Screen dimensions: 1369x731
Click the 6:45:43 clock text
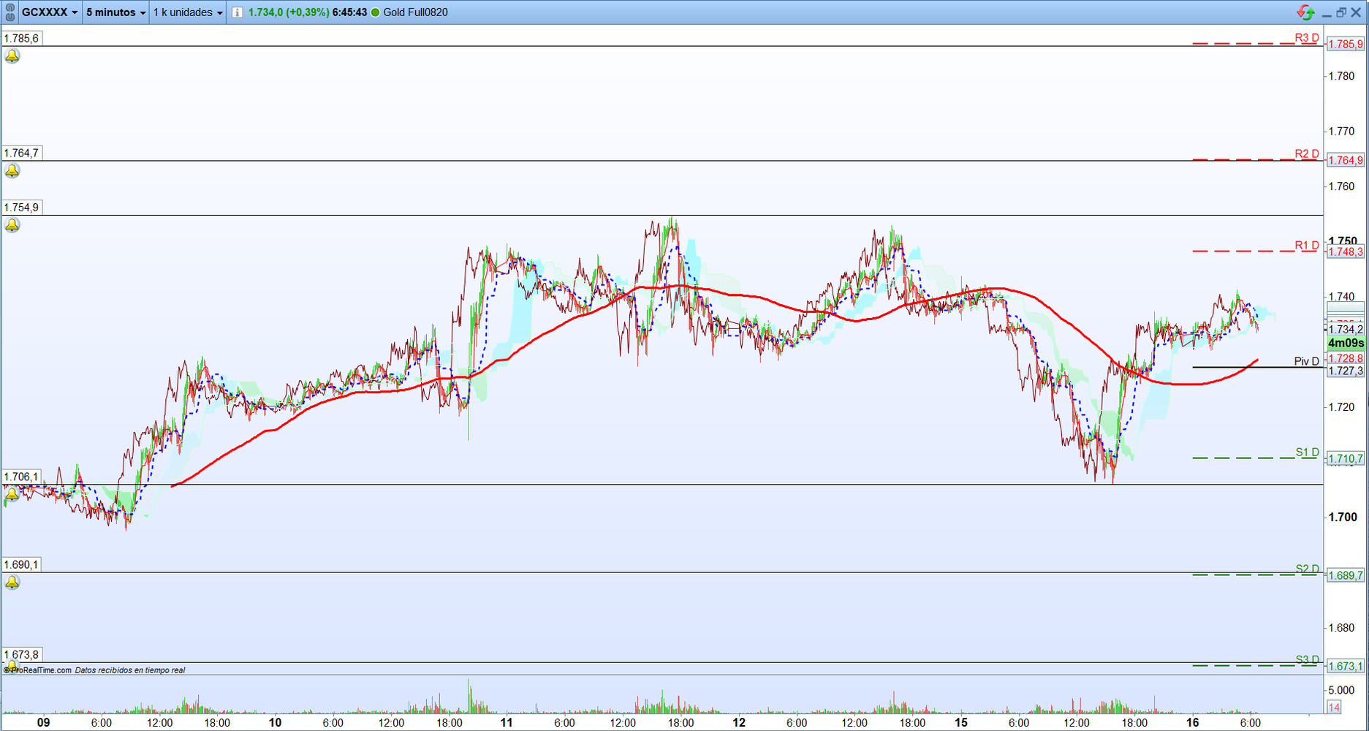349,12
